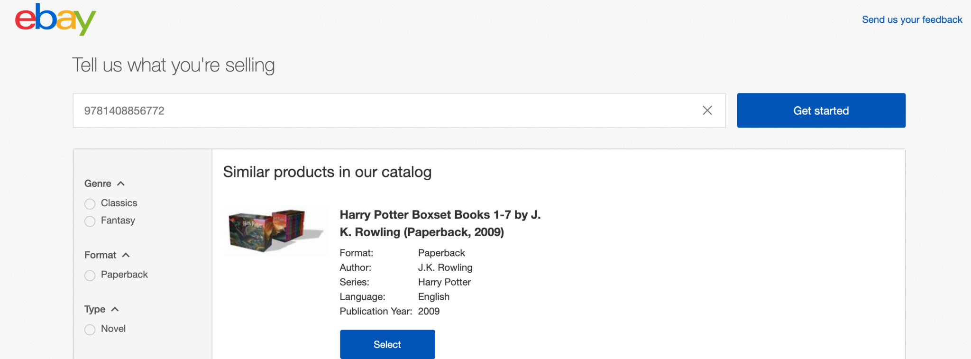
Task: Collapse the Genre filter section
Action: click(121, 184)
